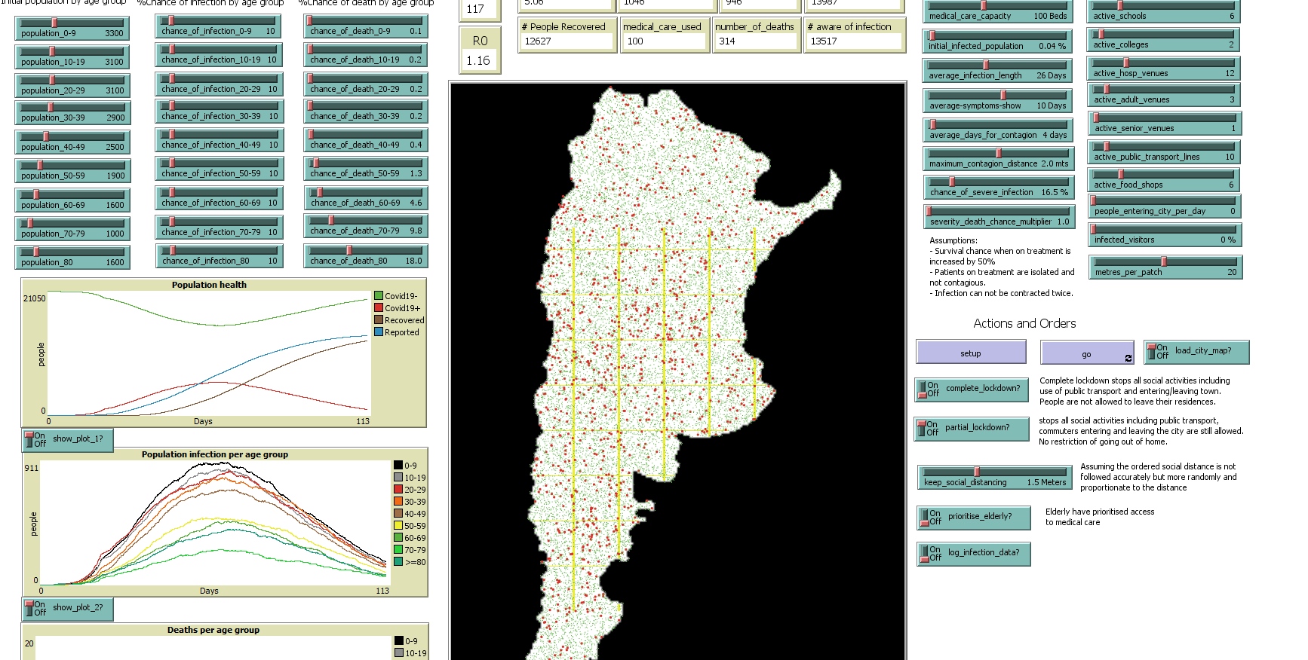Click the yellow 50-59 age group legend swatch
The image size is (1308, 660).
point(398,526)
